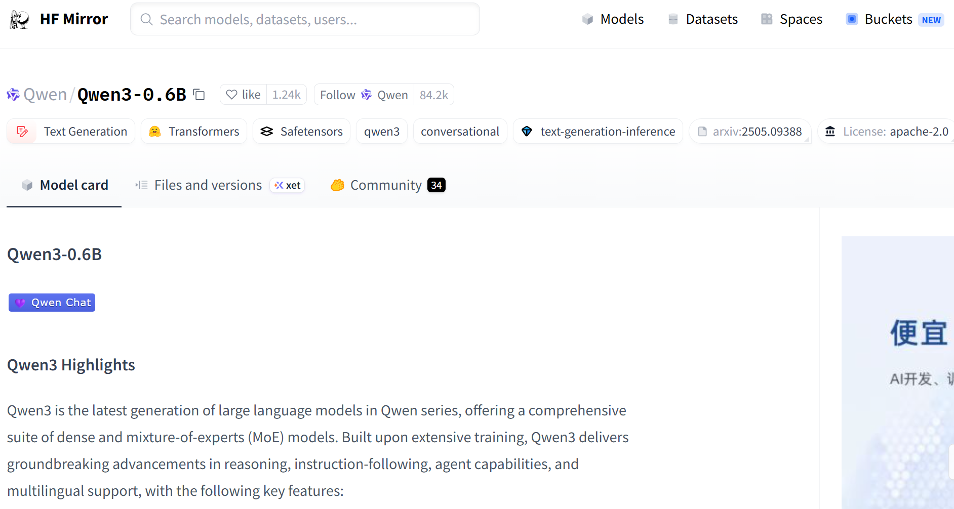The width and height of the screenshot is (954, 509).
Task: Open Buckets marked NEW
Action: point(895,19)
